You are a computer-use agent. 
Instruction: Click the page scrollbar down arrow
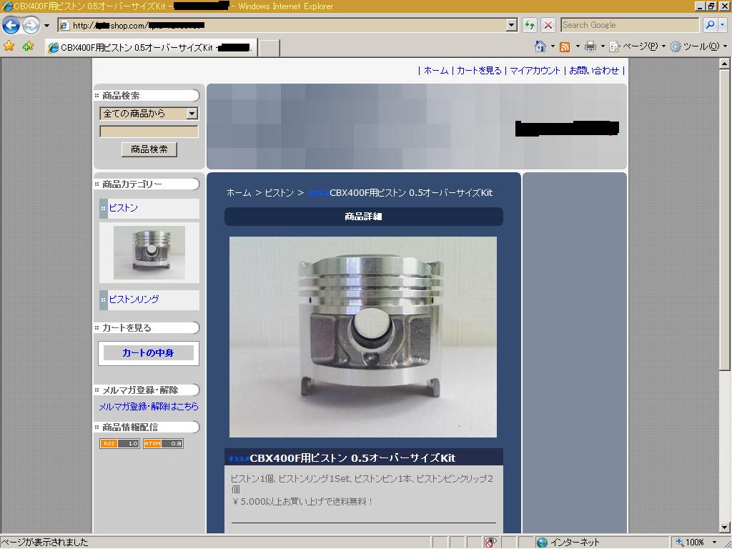[725, 528]
